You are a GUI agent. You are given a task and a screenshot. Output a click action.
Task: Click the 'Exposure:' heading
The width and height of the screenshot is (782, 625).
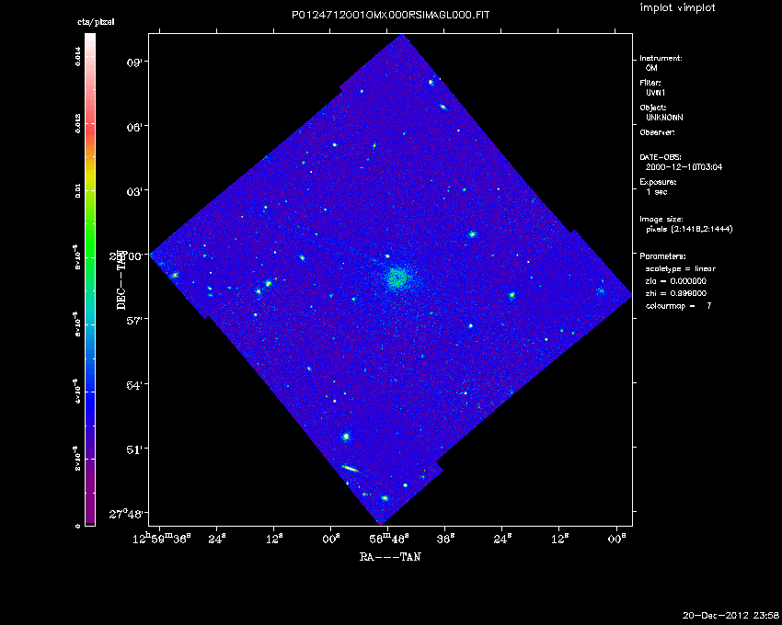point(659,182)
